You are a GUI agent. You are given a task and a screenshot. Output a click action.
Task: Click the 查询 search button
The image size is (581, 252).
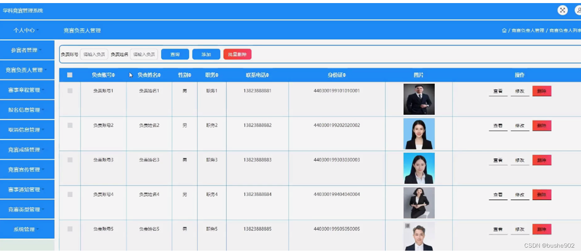tap(175, 54)
